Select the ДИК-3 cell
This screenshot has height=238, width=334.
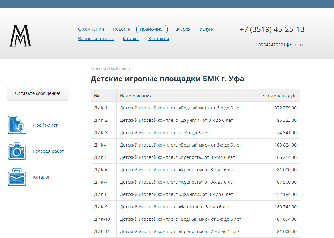tap(104, 133)
